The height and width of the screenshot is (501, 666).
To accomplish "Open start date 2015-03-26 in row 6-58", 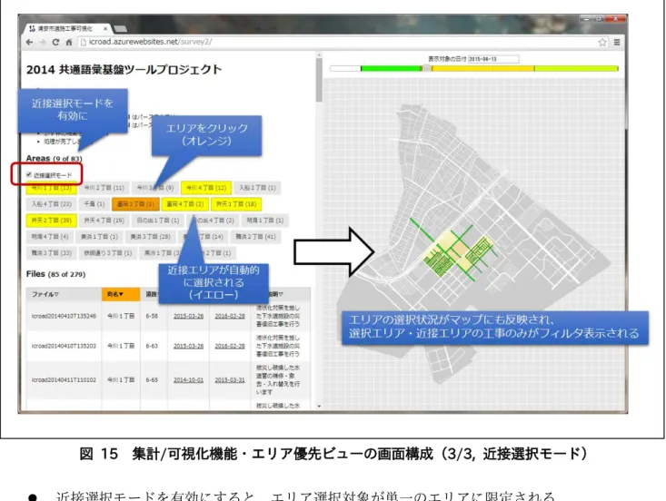I will click(188, 316).
